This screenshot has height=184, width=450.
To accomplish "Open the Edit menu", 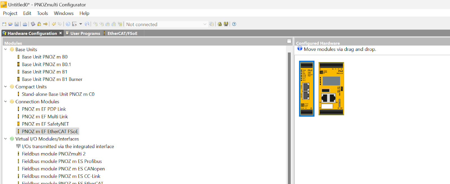I will [x=27, y=13].
